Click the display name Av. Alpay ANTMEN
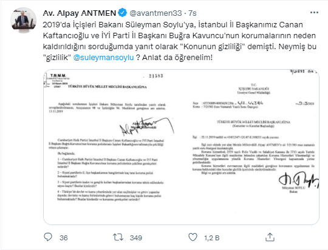This screenshot has width=328, height=250. click(80, 13)
